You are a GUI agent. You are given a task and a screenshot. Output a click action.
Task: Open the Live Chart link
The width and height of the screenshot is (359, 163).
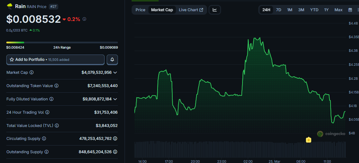click(x=191, y=10)
